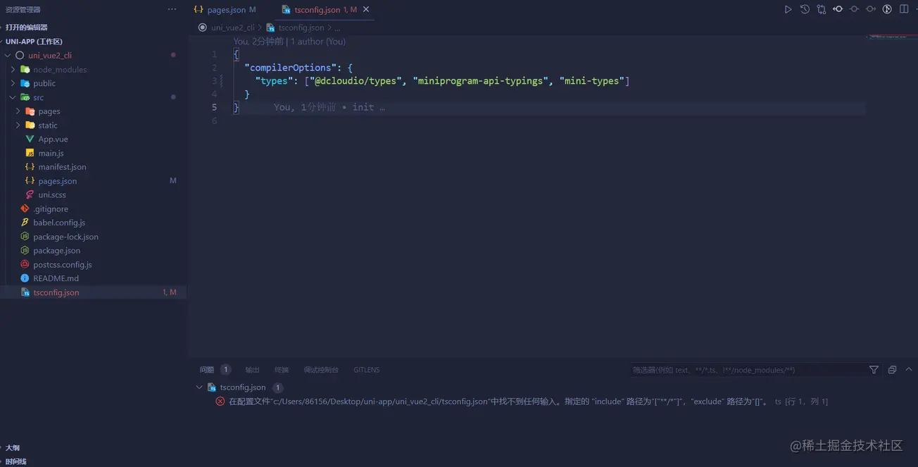The width and height of the screenshot is (918, 467).
Task: Toggle file blame git icon
Action: 887,10
